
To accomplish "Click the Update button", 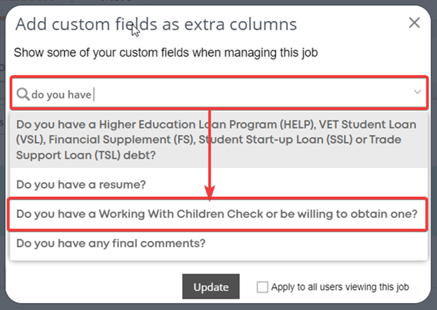I will tap(211, 286).
